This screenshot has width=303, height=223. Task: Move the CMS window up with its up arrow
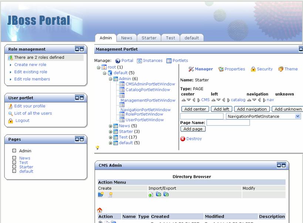[x=184, y=100]
